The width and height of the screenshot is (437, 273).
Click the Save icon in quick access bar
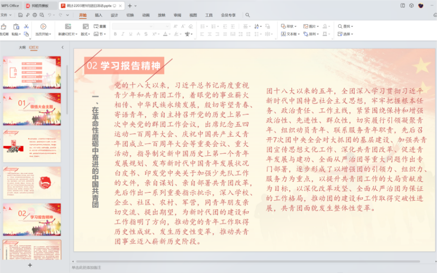coord(20,15)
